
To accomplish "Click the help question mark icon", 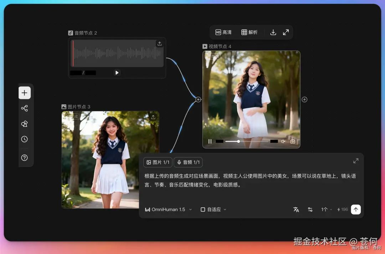I will [25, 157].
